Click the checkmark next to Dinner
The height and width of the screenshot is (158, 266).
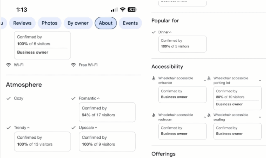point(154,32)
